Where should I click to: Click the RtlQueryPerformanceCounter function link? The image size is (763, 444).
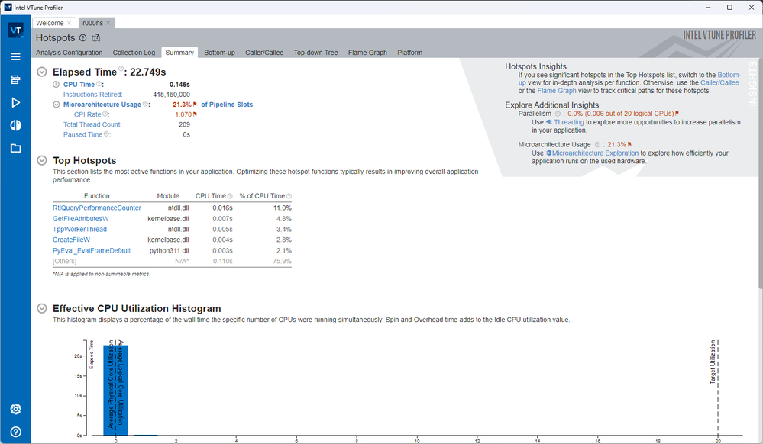97,208
